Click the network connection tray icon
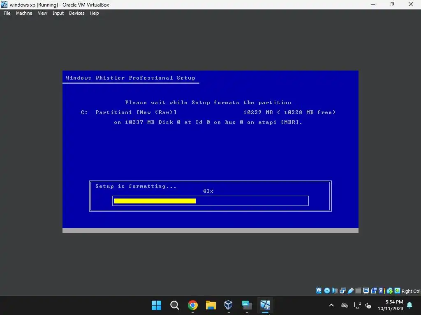Image resolution: width=421 pixels, height=315 pixels. (x=357, y=305)
